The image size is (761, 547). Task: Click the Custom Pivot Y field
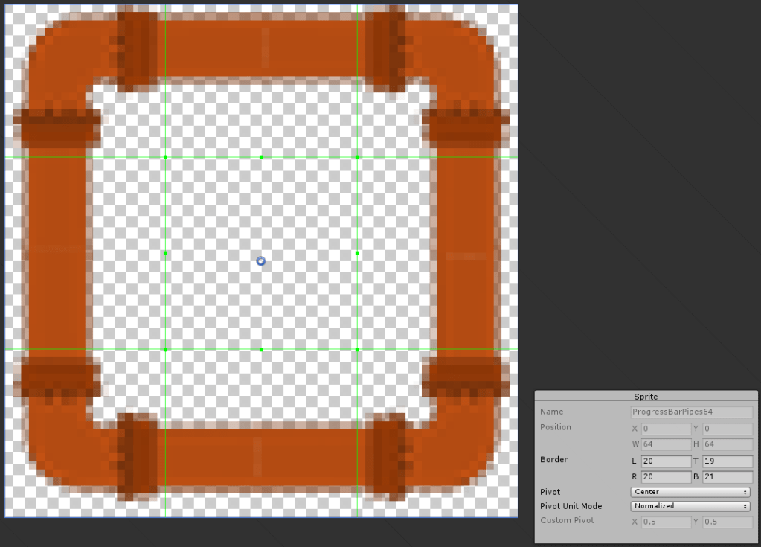coord(727,522)
